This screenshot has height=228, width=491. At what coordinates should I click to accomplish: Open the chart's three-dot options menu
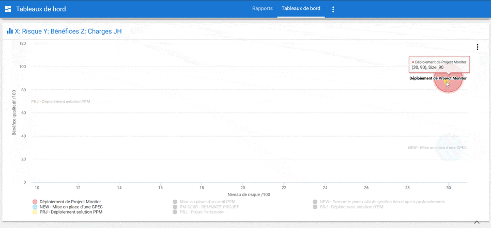(477, 47)
